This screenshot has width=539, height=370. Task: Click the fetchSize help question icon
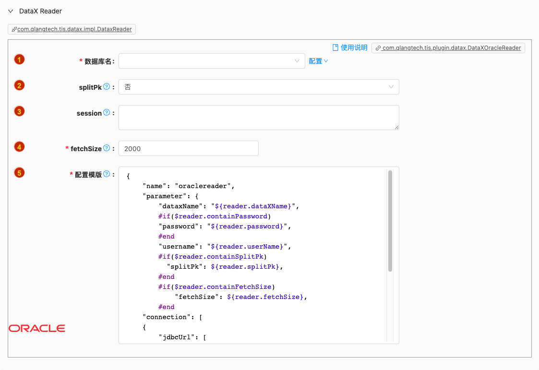(107, 148)
